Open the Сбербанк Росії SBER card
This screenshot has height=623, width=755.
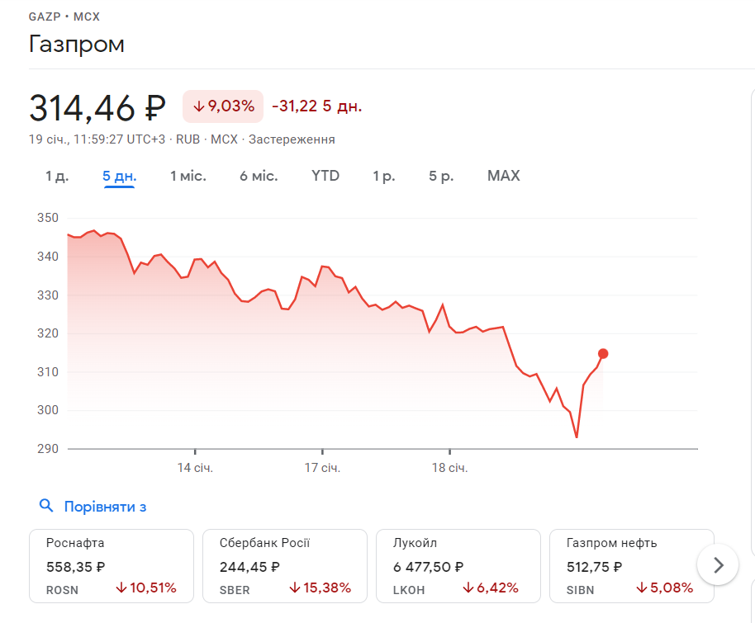pos(284,565)
